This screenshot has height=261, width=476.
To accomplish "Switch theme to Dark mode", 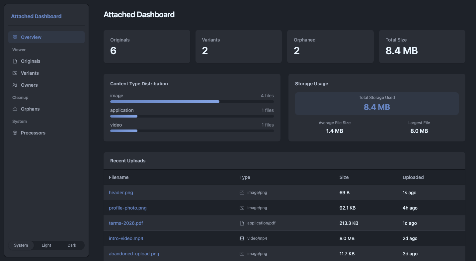I will point(72,245).
